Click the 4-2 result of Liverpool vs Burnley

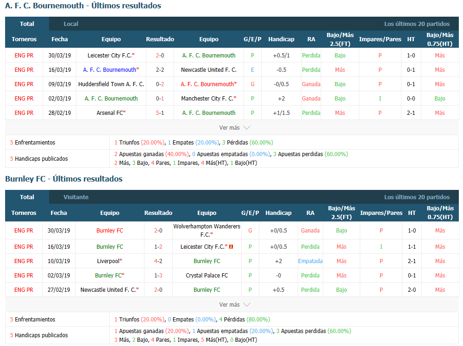(158, 261)
